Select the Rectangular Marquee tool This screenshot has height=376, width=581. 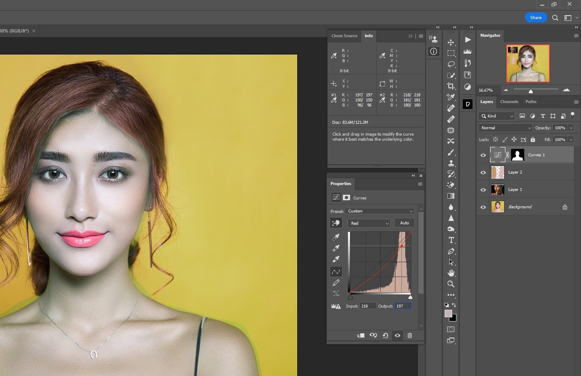click(451, 53)
